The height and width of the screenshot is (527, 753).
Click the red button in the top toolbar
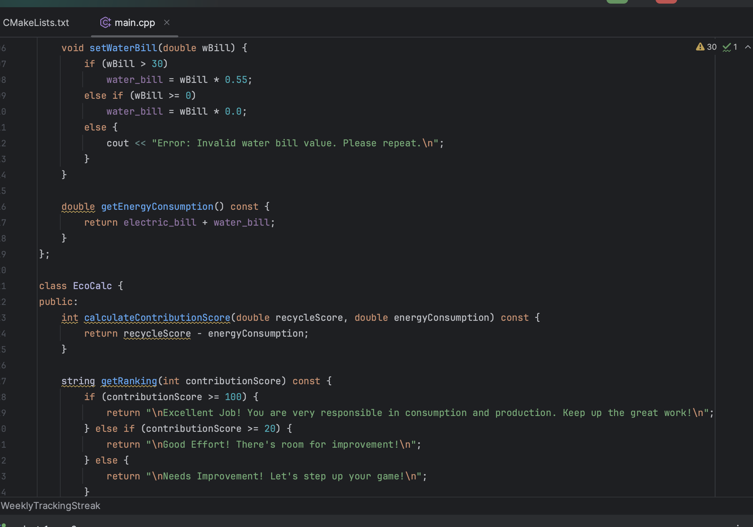point(666,1)
